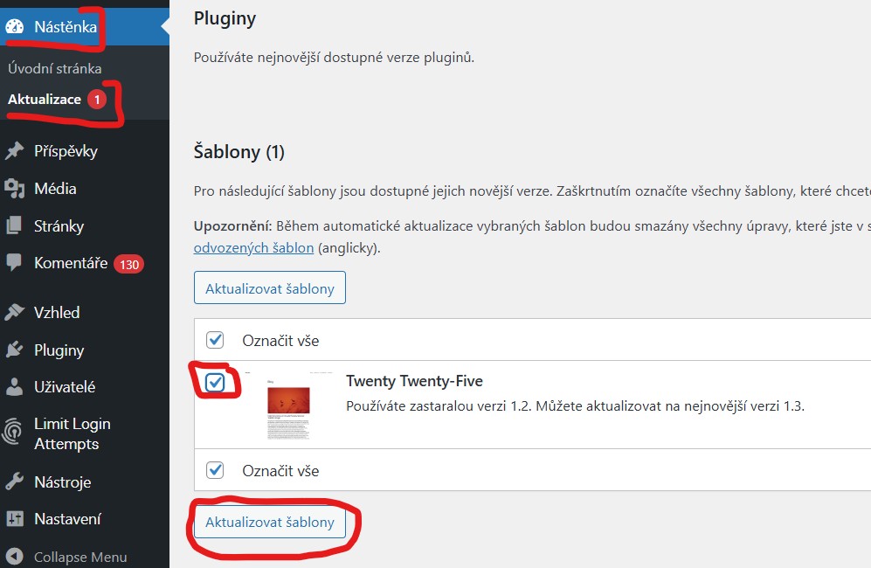Viewport: 871px width, 568px height.
Task: Click the Pluginy plug icon
Action: pyautogui.click(x=14, y=350)
